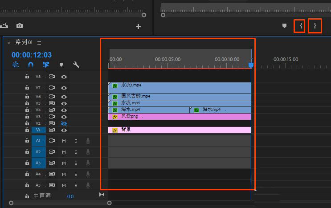Image resolution: width=331 pixels, height=208 pixels.
Task: Open timeline display settings wrench
Action: coord(76,65)
